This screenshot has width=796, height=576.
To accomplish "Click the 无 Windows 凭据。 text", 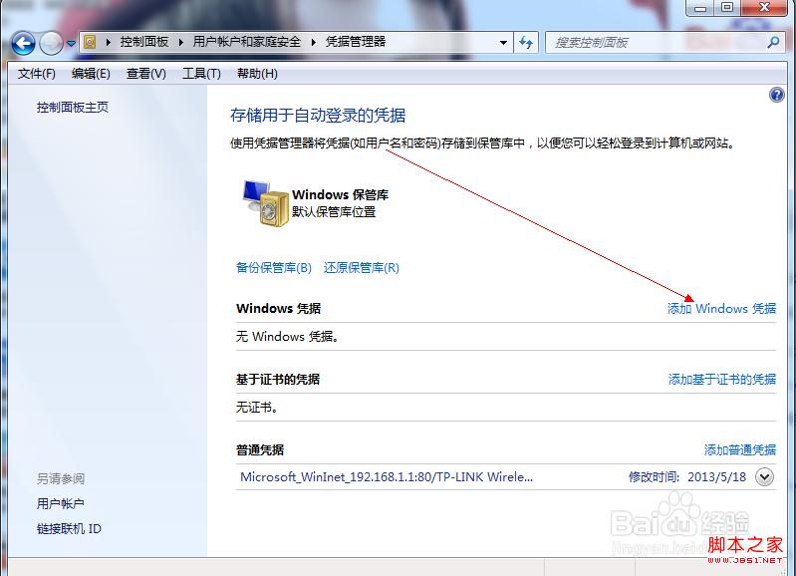I will 287,336.
